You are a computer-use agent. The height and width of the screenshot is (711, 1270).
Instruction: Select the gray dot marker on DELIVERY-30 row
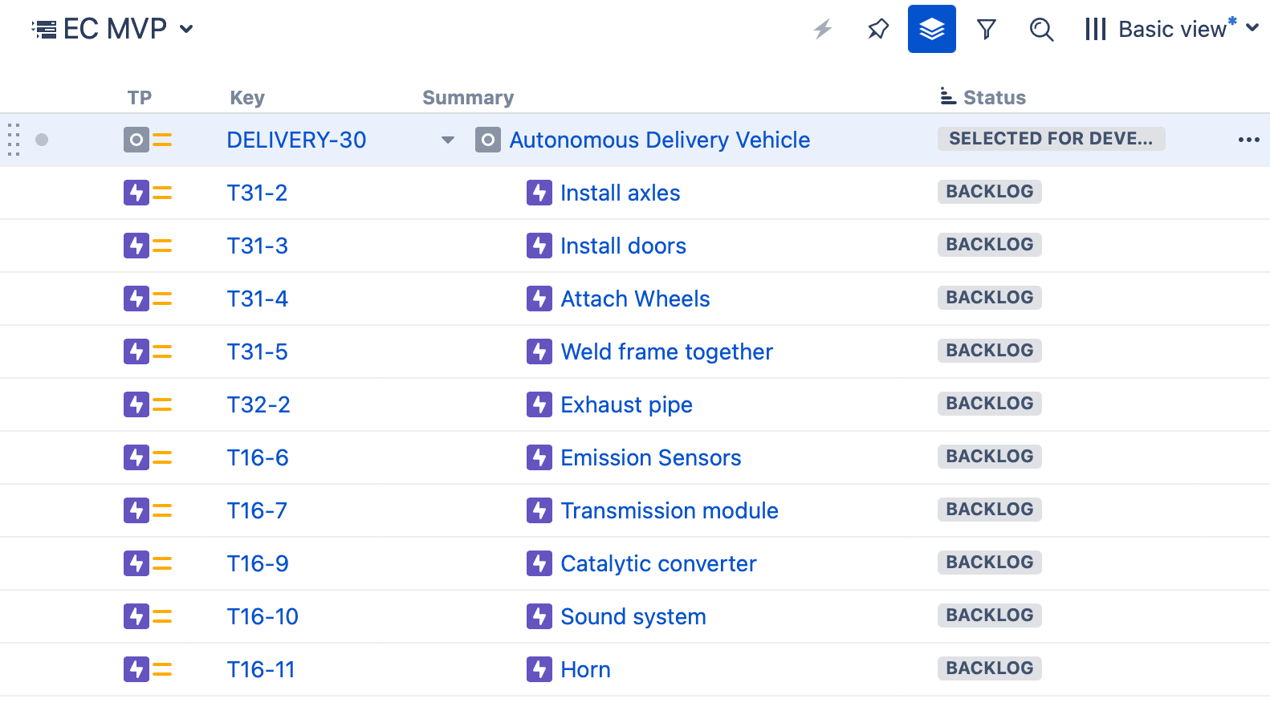click(x=42, y=140)
